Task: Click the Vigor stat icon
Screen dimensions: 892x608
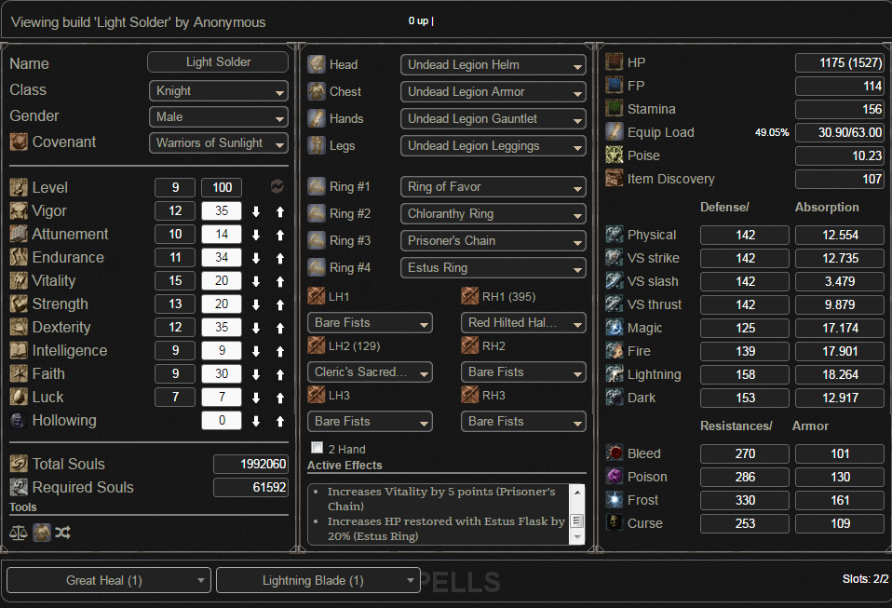Action: point(19,210)
